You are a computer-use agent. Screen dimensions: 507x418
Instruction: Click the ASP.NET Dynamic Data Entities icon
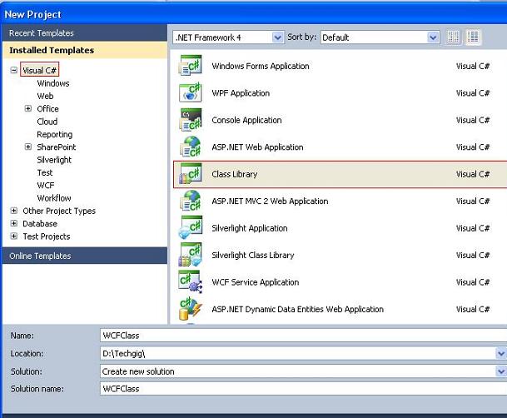click(x=191, y=309)
